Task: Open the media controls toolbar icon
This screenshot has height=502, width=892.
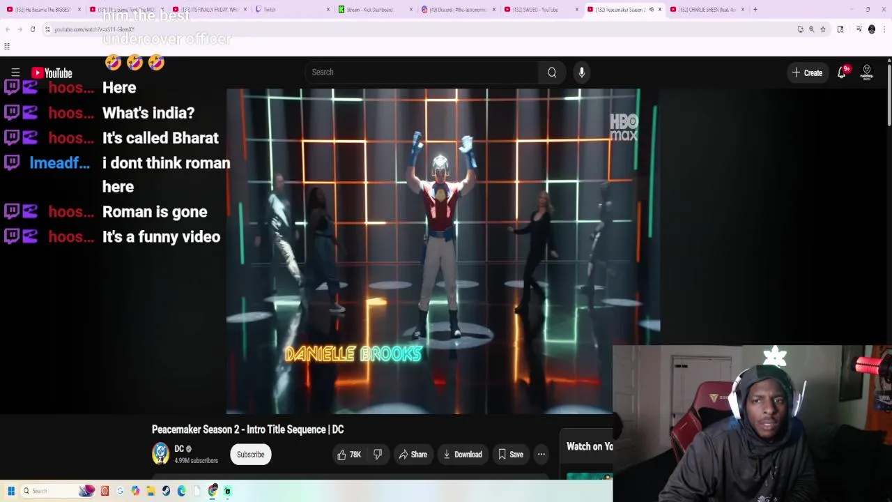Action: pyautogui.click(x=859, y=29)
